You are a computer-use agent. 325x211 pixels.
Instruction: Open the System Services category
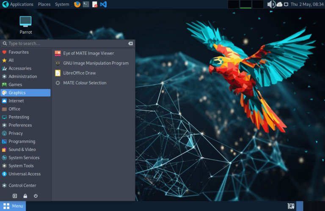pyautogui.click(x=25, y=158)
